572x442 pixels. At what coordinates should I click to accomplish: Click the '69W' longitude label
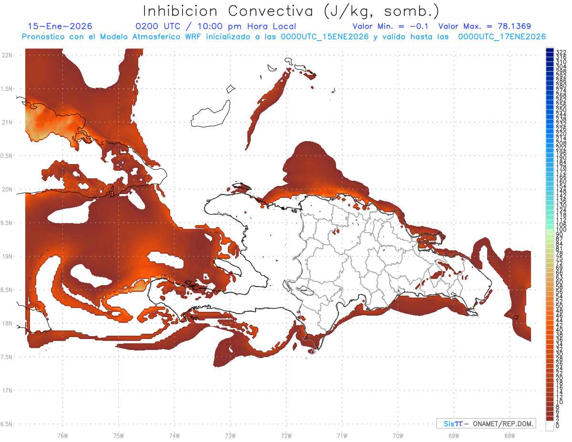click(454, 436)
